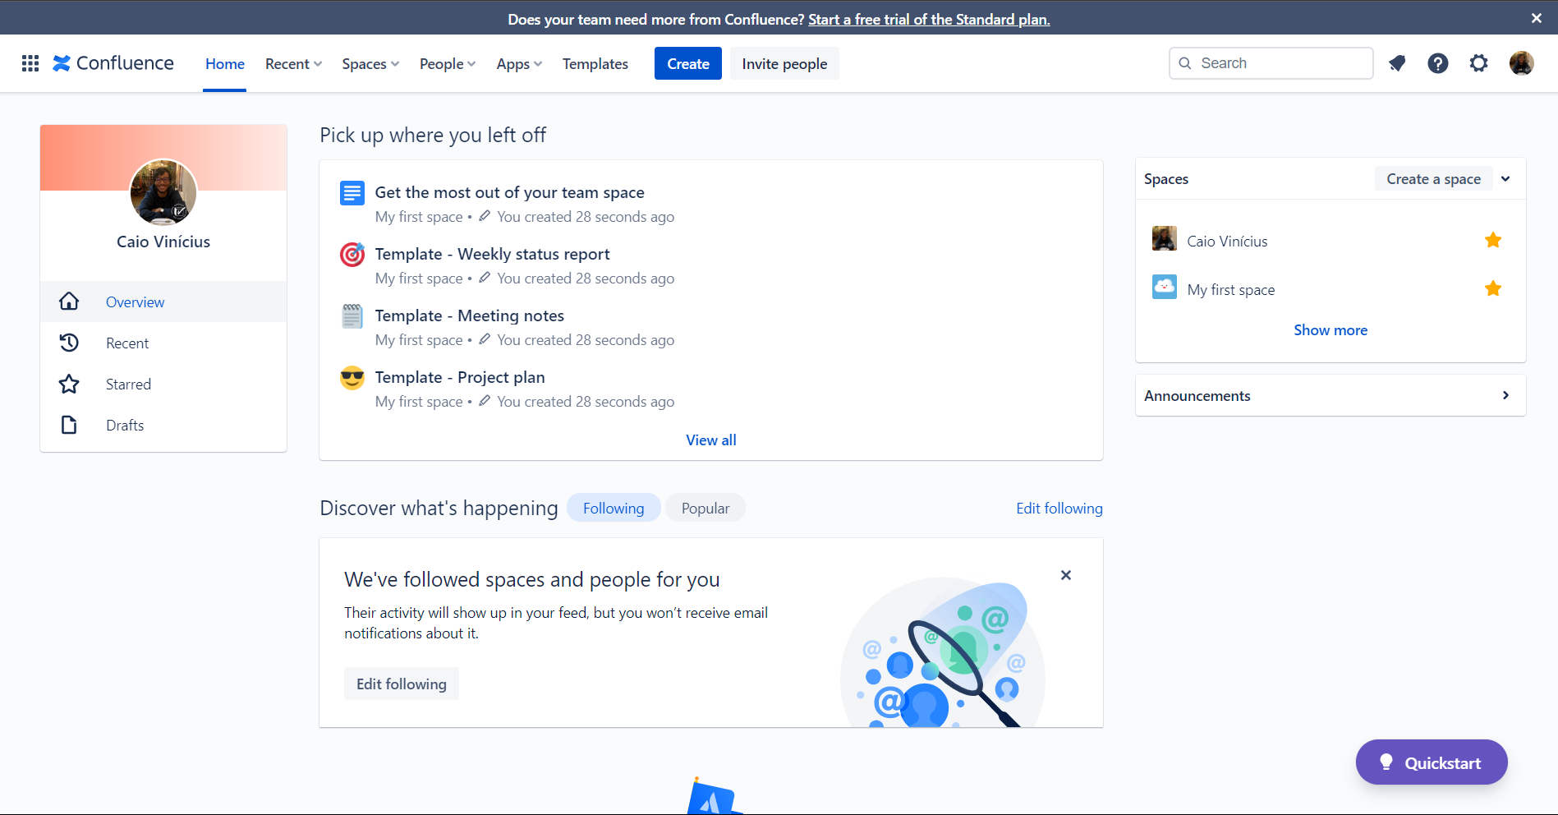The image size is (1558, 815).
Task: Click the Drafts document icon in sidebar
Action: (x=69, y=425)
